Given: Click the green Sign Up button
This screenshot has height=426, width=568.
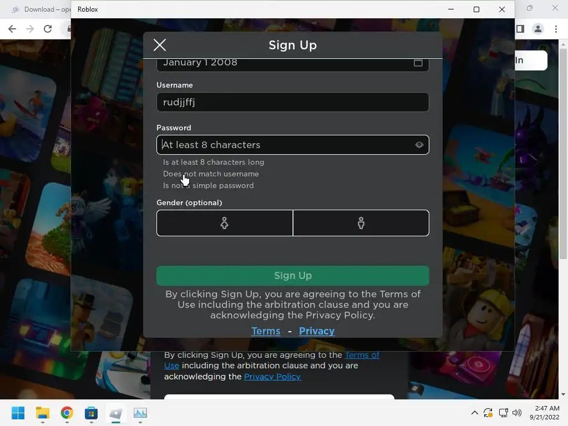Looking at the screenshot, I should (293, 276).
